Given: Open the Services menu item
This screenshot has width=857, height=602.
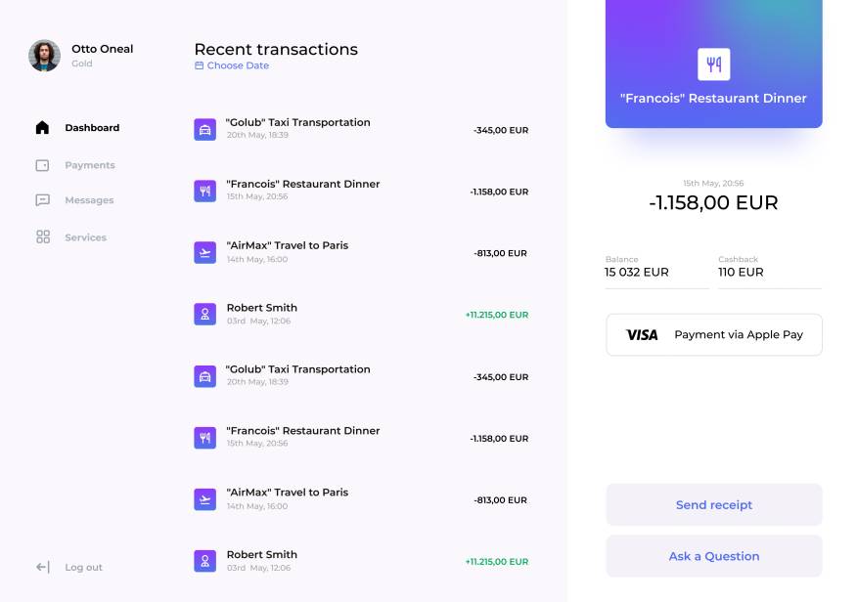Looking at the screenshot, I should (85, 237).
